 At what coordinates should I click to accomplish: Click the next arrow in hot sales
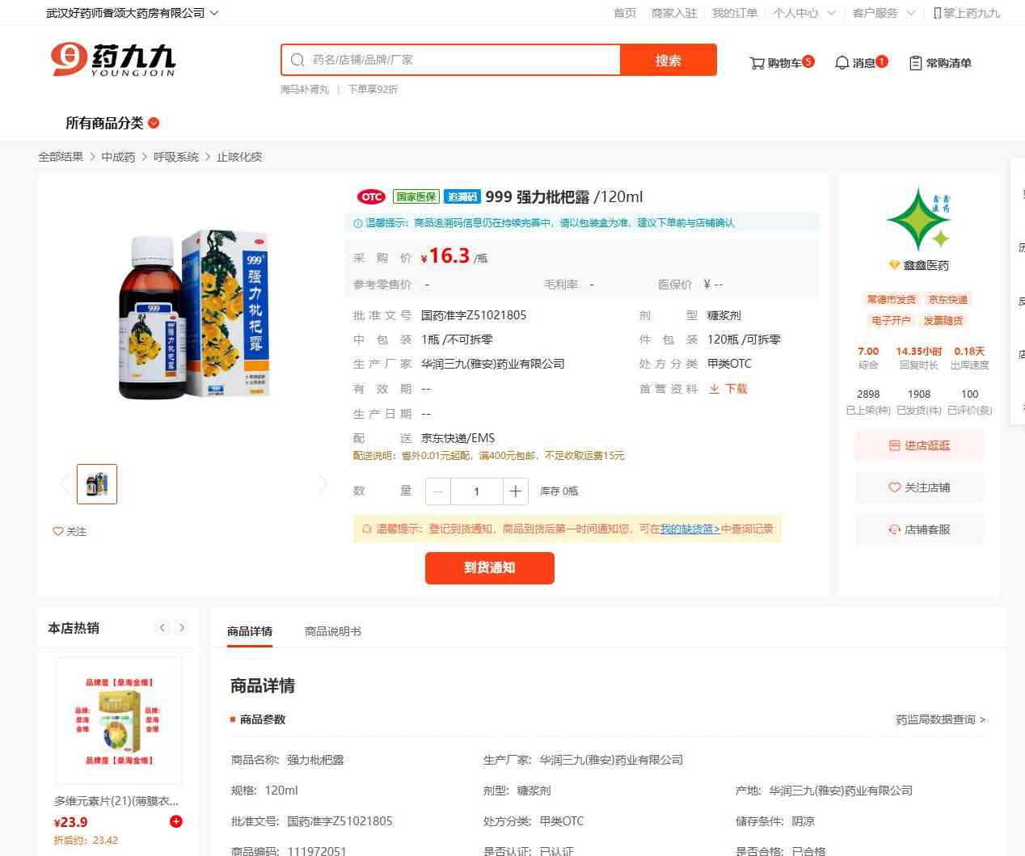coord(182,627)
